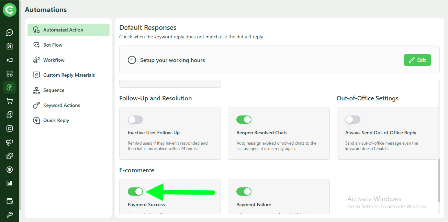Click the Edit button for working hours
The width and height of the screenshot is (448, 222).
417,60
